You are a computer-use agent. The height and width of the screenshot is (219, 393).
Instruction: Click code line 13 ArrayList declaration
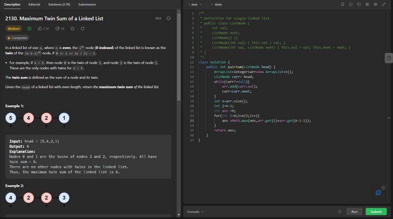tap(253, 72)
